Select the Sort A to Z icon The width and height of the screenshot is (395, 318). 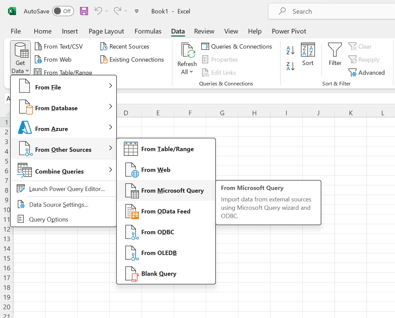(x=290, y=50)
